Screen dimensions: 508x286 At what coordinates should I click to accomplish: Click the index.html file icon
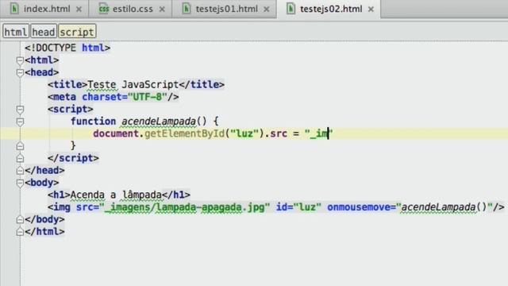[x=14, y=9]
